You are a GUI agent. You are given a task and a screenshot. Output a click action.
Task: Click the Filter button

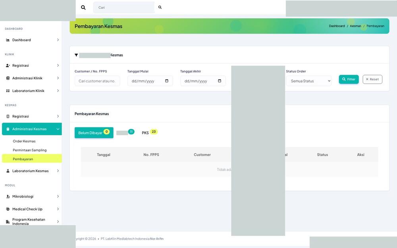point(349,79)
